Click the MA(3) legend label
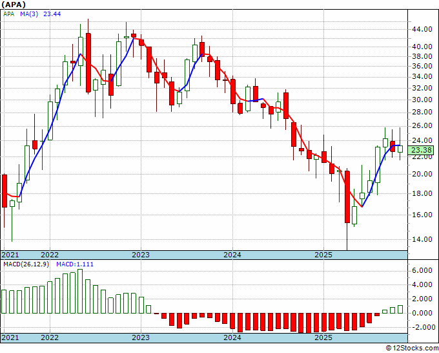Viewport: 439px width, 353px height. 29,14
